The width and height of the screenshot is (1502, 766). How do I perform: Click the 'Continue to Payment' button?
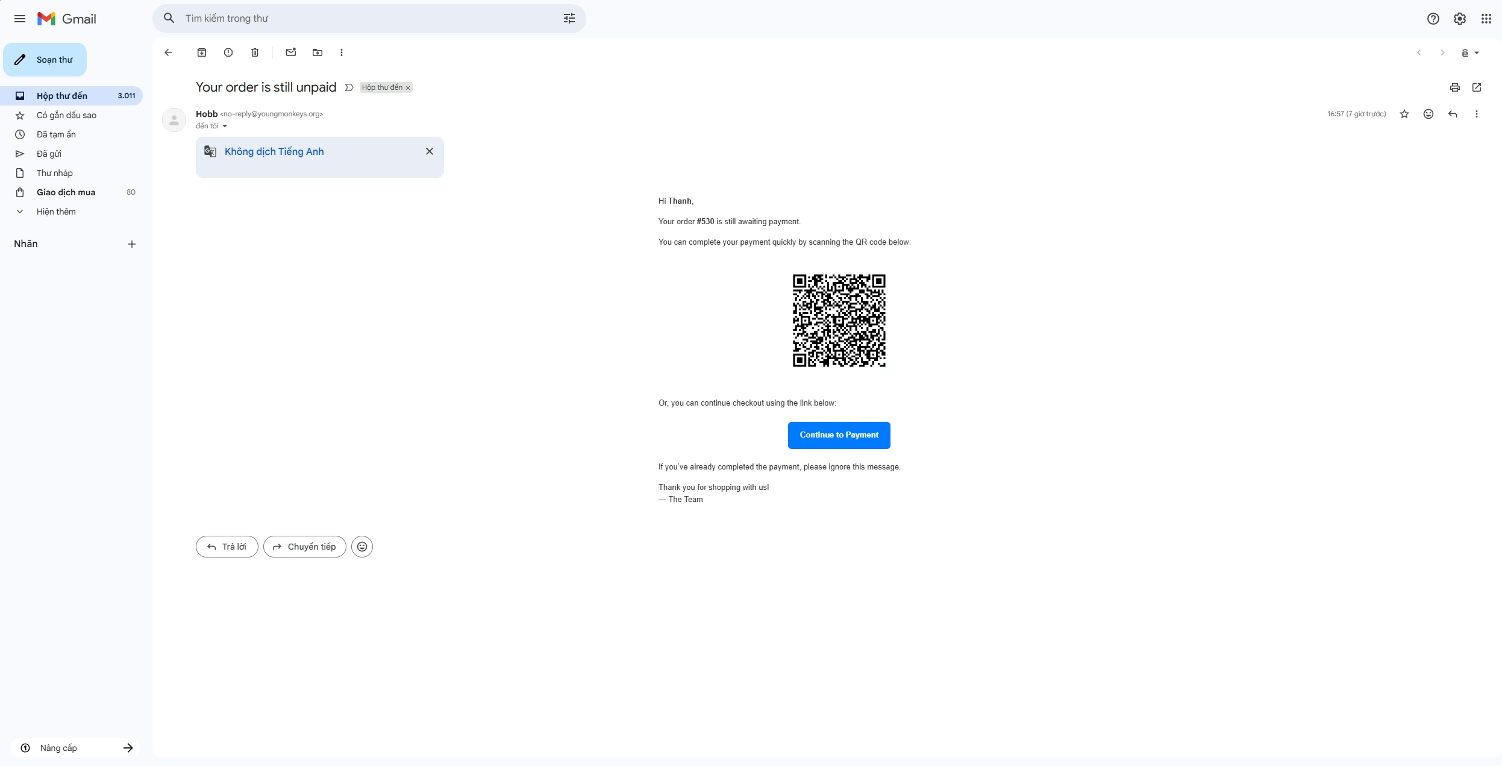(x=839, y=435)
